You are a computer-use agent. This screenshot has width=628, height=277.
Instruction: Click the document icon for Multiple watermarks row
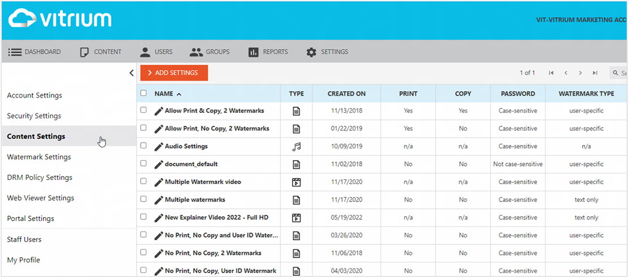click(296, 200)
